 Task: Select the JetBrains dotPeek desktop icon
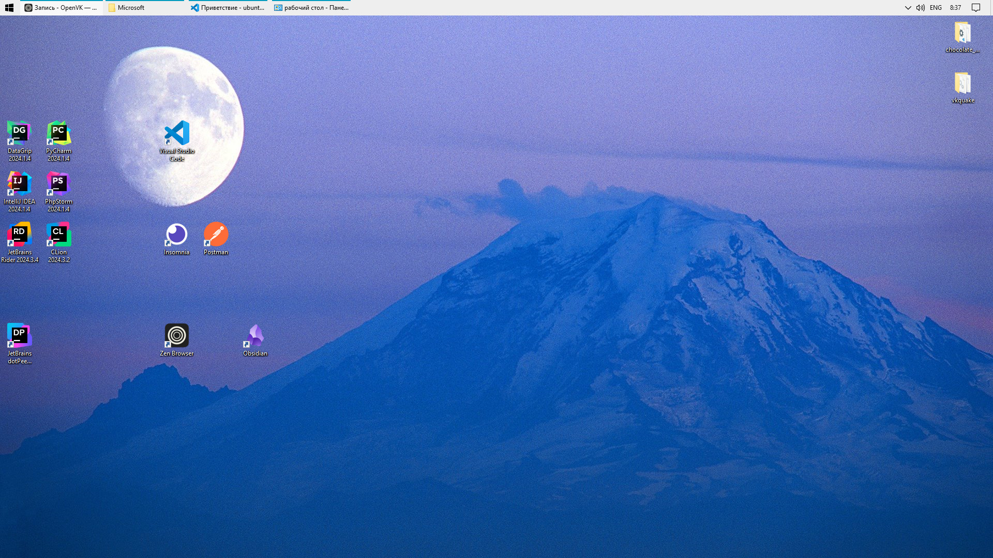point(19,336)
